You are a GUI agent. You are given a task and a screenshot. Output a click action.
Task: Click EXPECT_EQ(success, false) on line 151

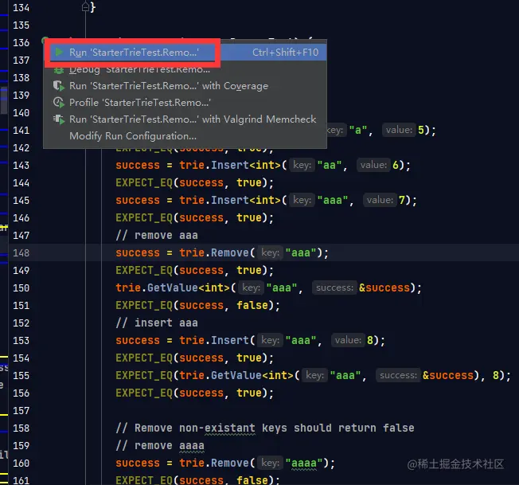(x=197, y=305)
